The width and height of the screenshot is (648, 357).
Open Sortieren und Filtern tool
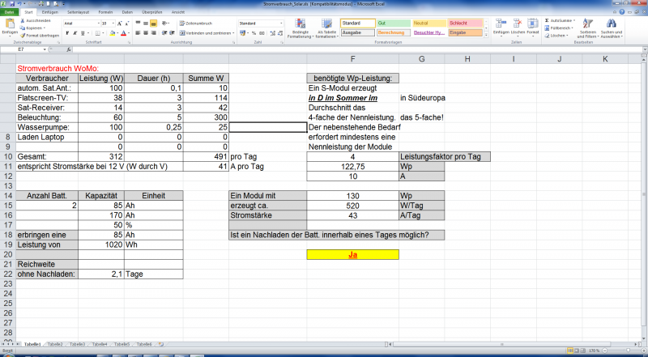pyautogui.click(x=586, y=28)
